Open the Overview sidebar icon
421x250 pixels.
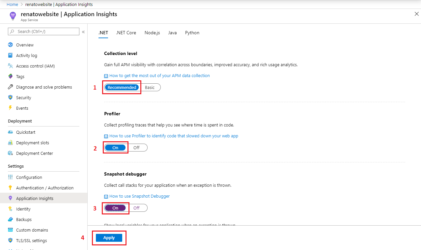pyautogui.click(x=10, y=45)
